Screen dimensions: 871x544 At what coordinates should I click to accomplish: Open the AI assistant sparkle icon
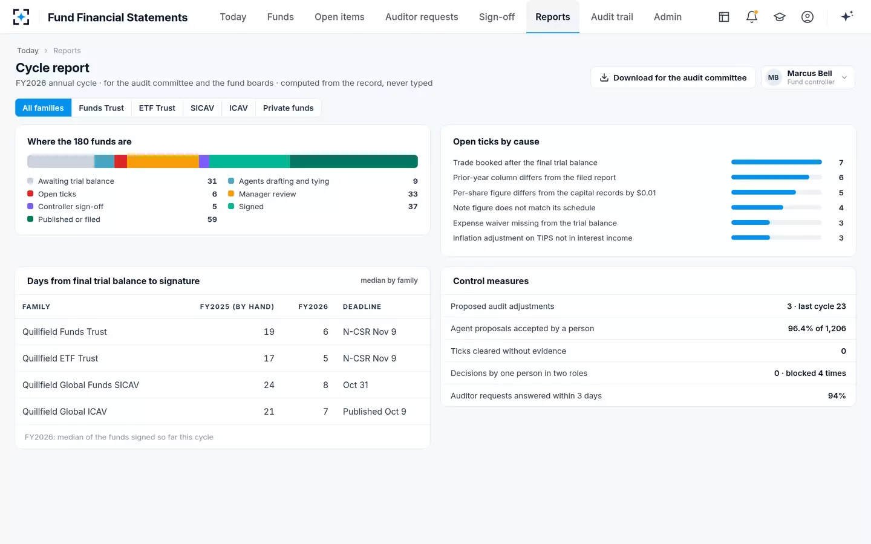(x=847, y=16)
